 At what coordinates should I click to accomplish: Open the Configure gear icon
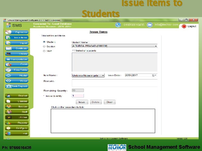(x=8, y=128)
